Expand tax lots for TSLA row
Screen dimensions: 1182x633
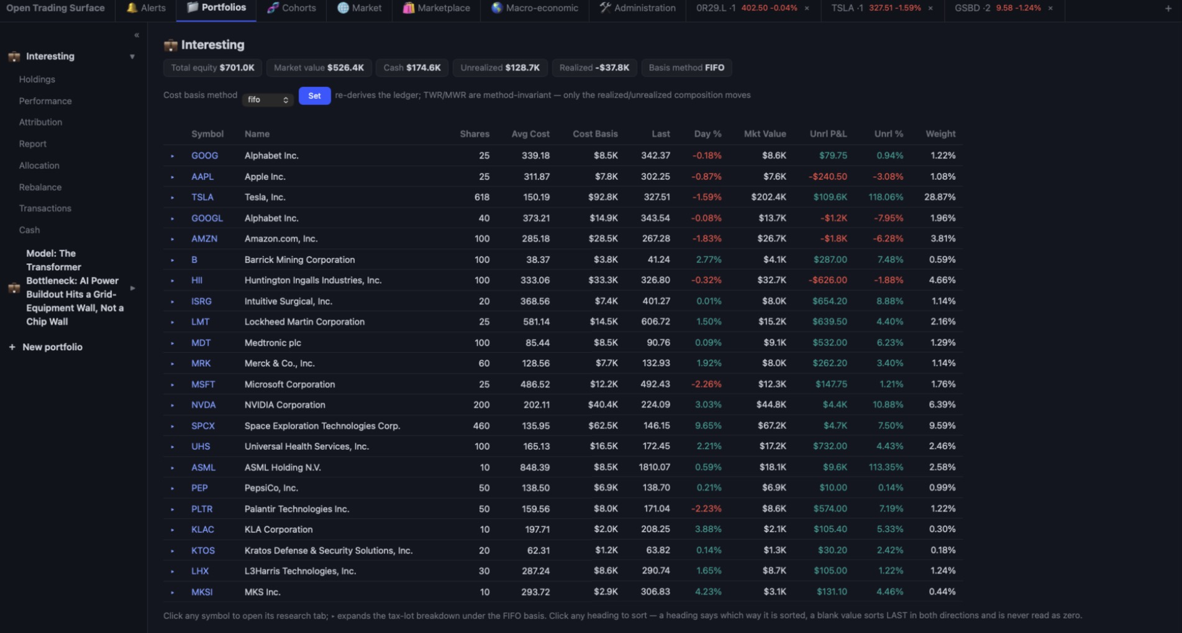(173, 197)
